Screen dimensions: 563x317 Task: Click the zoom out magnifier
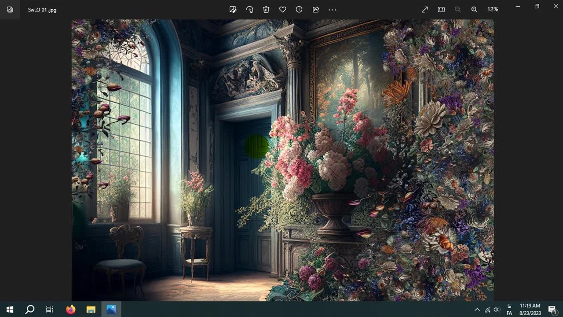click(x=457, y=10)
